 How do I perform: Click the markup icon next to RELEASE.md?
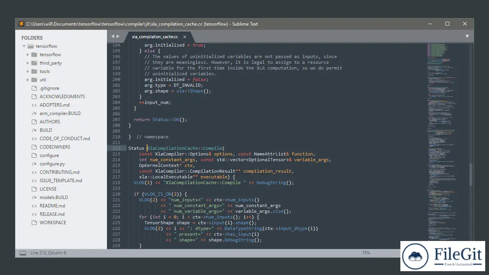click(x=34, y=214)
